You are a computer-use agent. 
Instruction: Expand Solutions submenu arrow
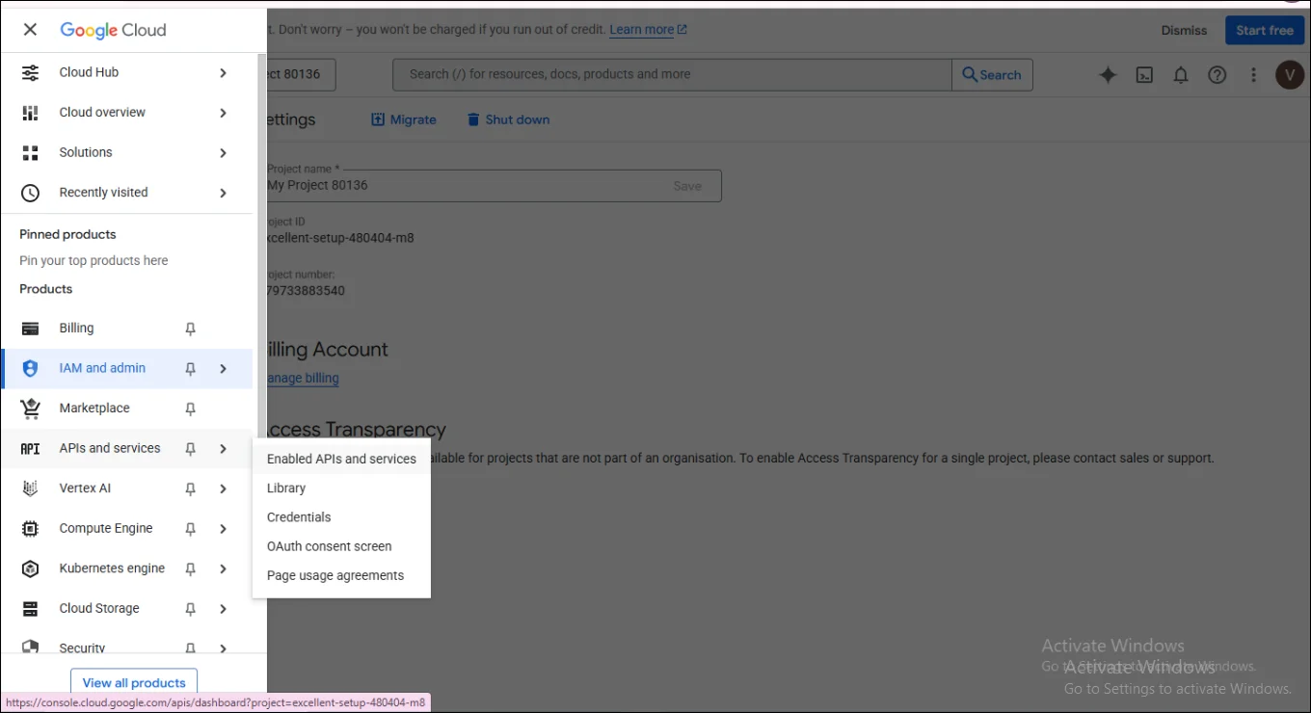(223, 152)
